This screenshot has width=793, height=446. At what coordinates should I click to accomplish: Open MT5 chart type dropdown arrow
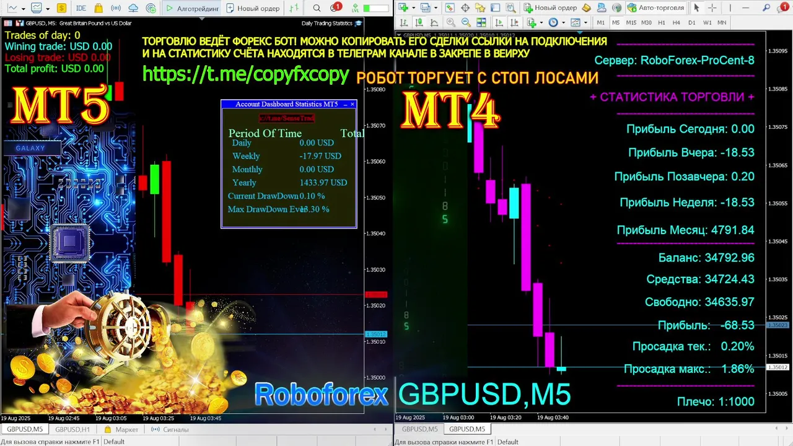click(24, 9)
